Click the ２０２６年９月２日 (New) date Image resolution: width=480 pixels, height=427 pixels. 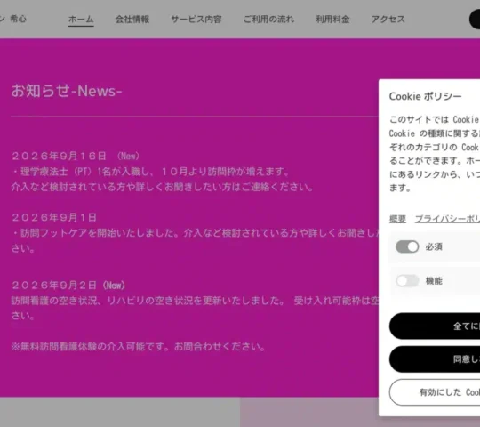[x=68, y=286]
